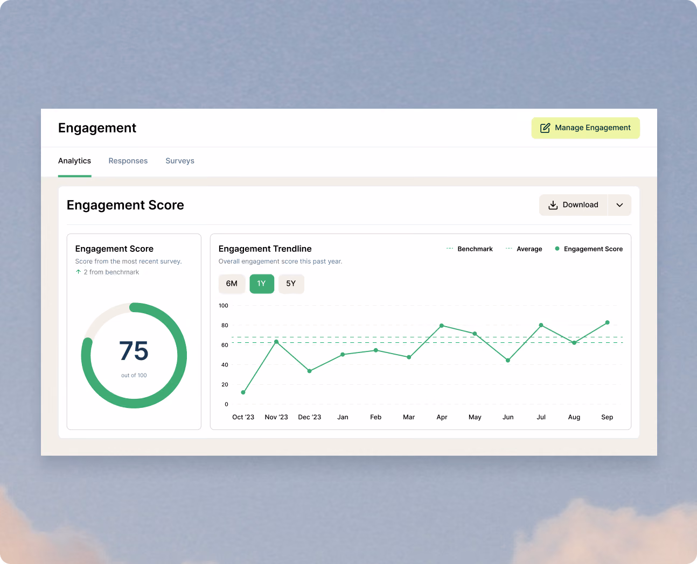Click the 'Oct '23' axis label
The width and height of the screenshot is (697, 564).
click(243, 417)
